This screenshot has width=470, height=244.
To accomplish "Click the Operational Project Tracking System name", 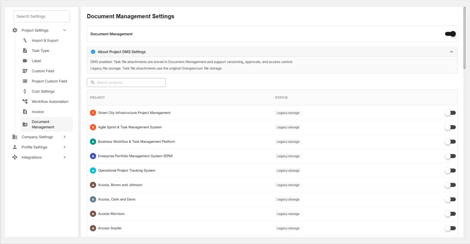I will point(127,170).
